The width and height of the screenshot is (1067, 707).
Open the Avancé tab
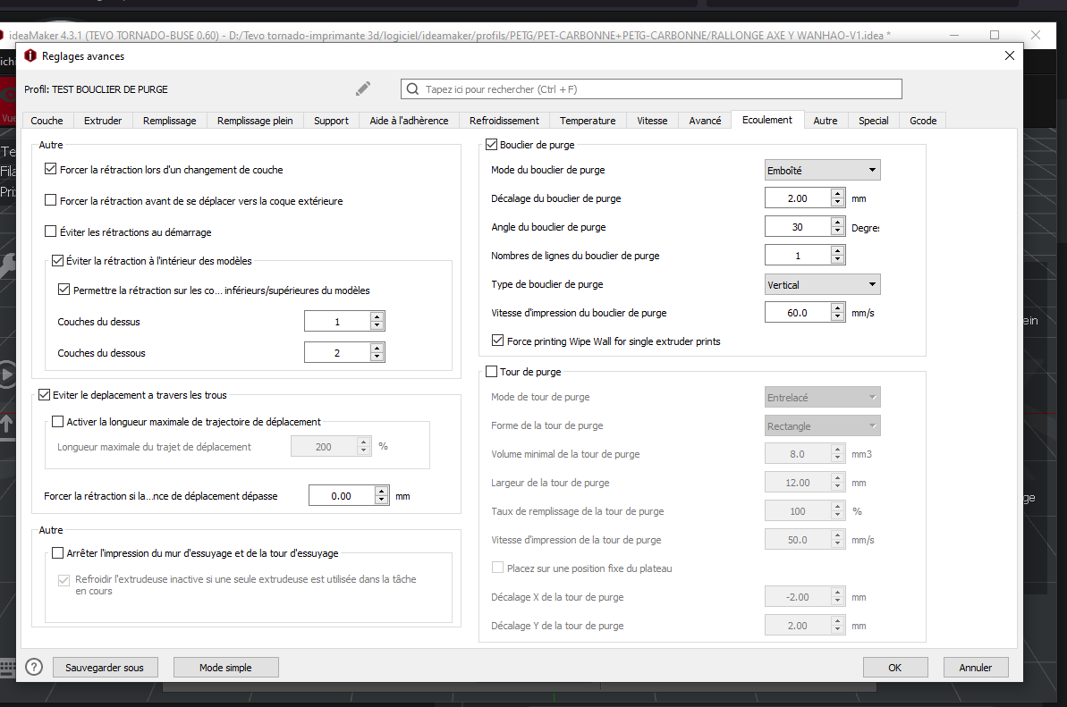click(705, 121)
